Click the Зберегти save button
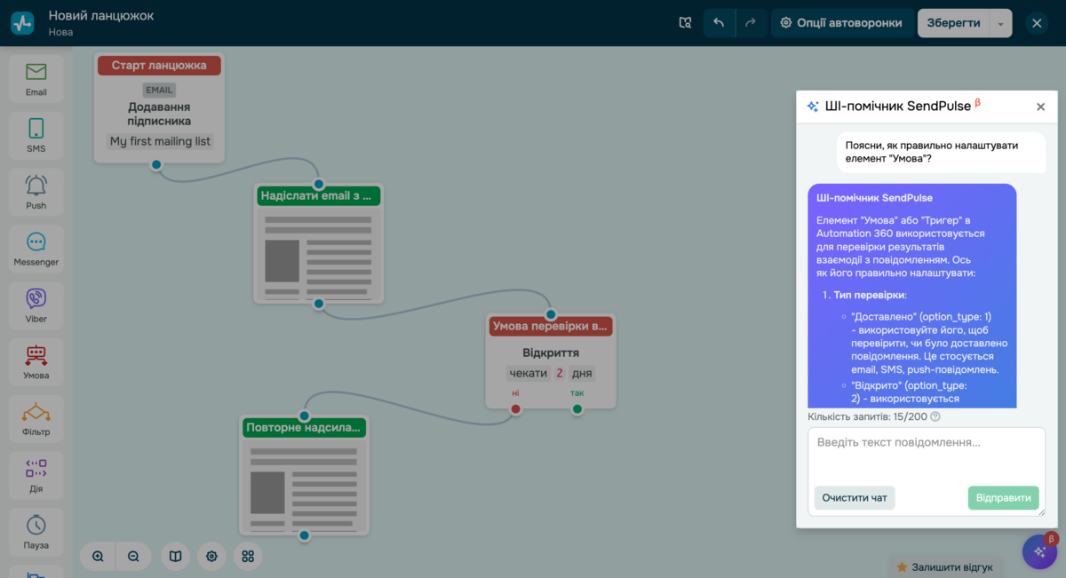This screenshot has width=1066, height=578. coord(953,23)
